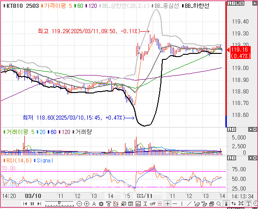Select the vertical line drawing tool
The image size is (258, 209).
pyautogui.click(x=182, y=204)
